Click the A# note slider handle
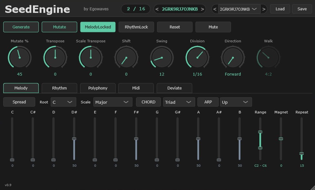Image resolution: width=315 pixels, height=190 pixels. click(219, 160)
